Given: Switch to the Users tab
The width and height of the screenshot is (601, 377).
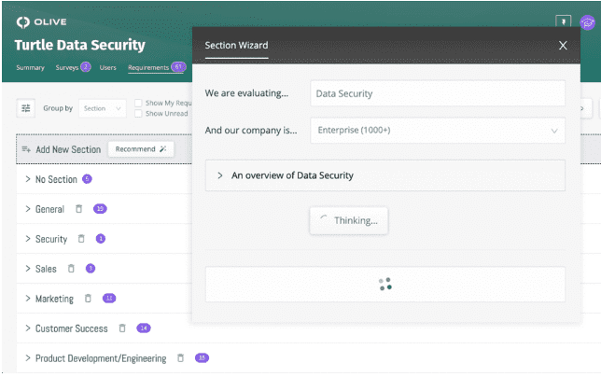Looking at the screenshot, I should [107, 68].
